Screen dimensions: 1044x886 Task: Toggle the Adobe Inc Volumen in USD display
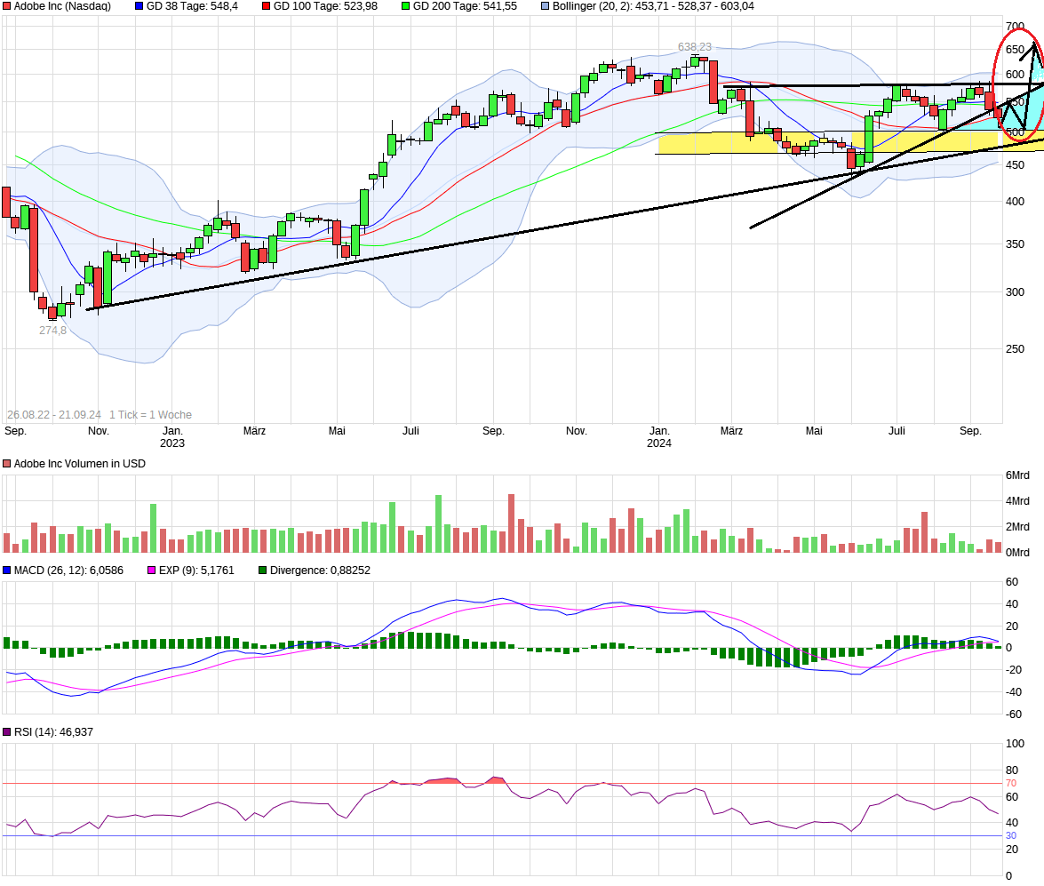click(x=8, y=463)
